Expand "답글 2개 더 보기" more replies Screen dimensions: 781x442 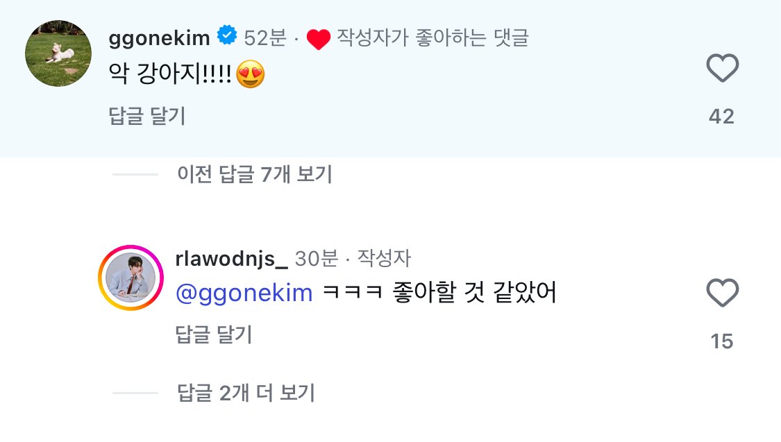(x=246, y=393)
